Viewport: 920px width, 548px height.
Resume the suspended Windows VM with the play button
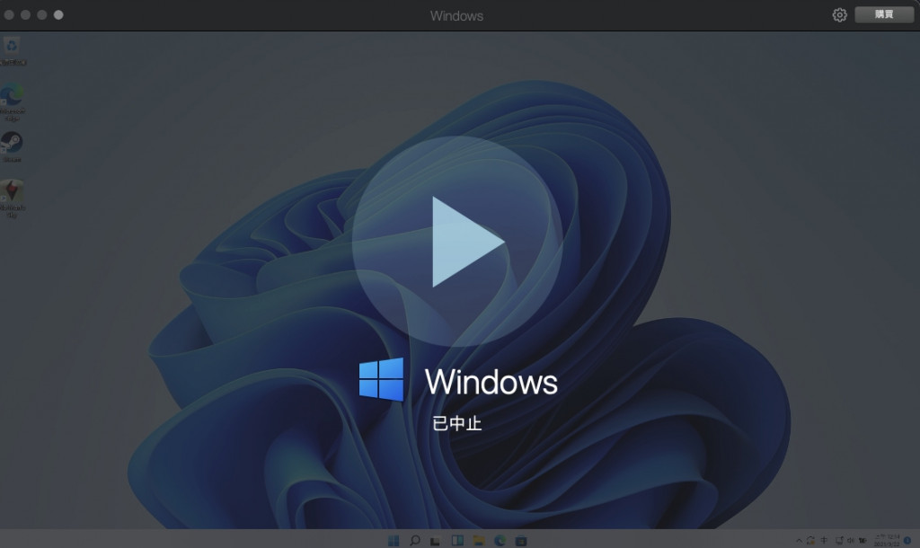point(457,242)
